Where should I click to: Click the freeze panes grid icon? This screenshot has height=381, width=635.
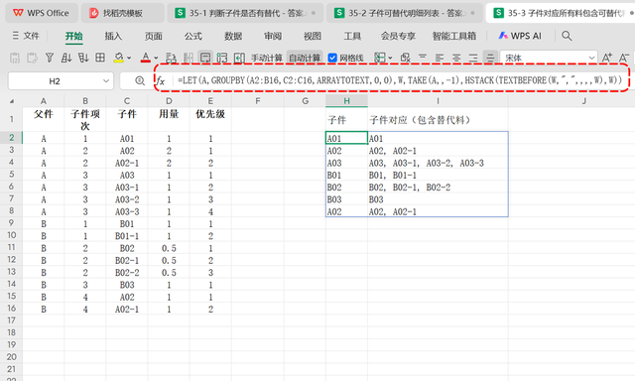379,58
